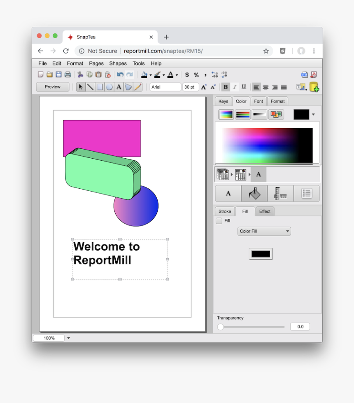This screenshot has height=403, width=354.
Task: Toggle Underline text formatting
Action: click(x=244, y=87)
